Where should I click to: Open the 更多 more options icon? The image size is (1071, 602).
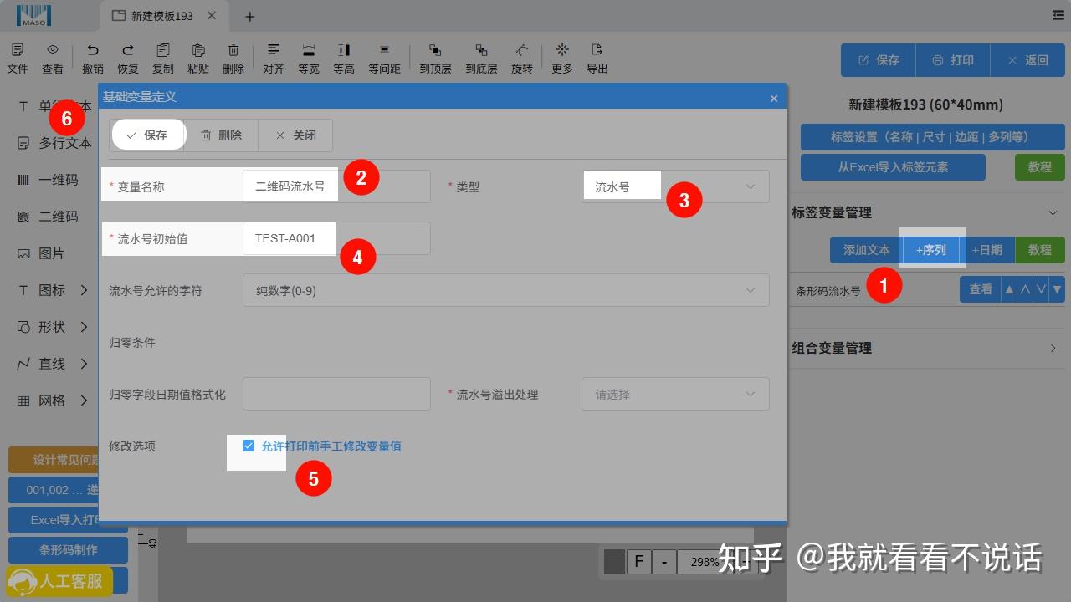coord(562,59)
